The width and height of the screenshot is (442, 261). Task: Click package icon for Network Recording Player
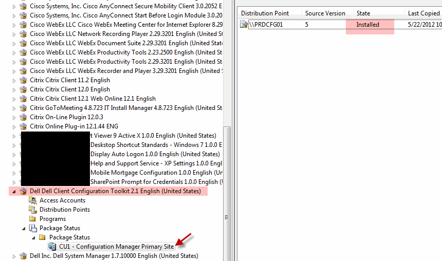click(x=23, y=34)
